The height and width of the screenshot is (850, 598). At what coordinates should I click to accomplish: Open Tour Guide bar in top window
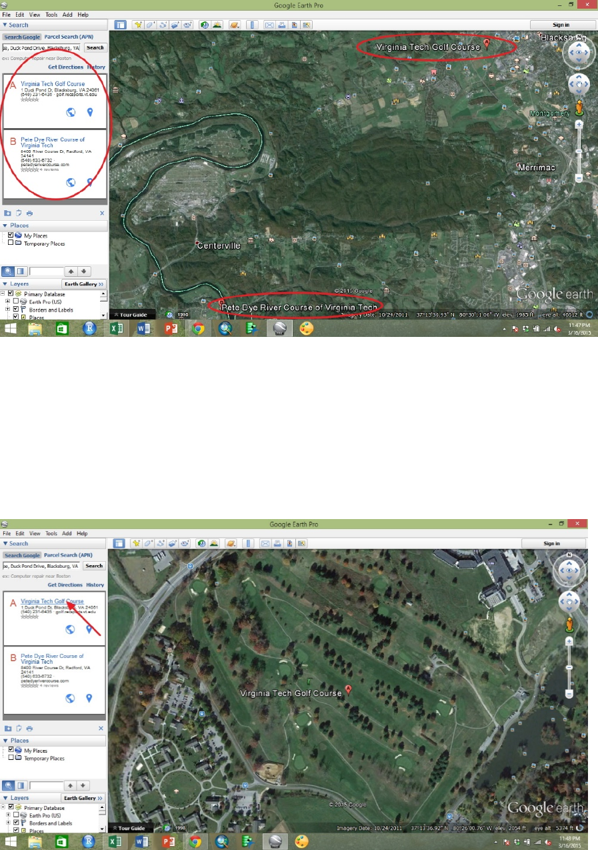133,314
